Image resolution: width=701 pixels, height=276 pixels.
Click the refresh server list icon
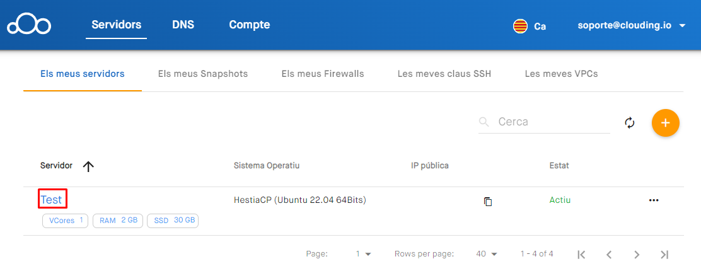coord(629,122)
